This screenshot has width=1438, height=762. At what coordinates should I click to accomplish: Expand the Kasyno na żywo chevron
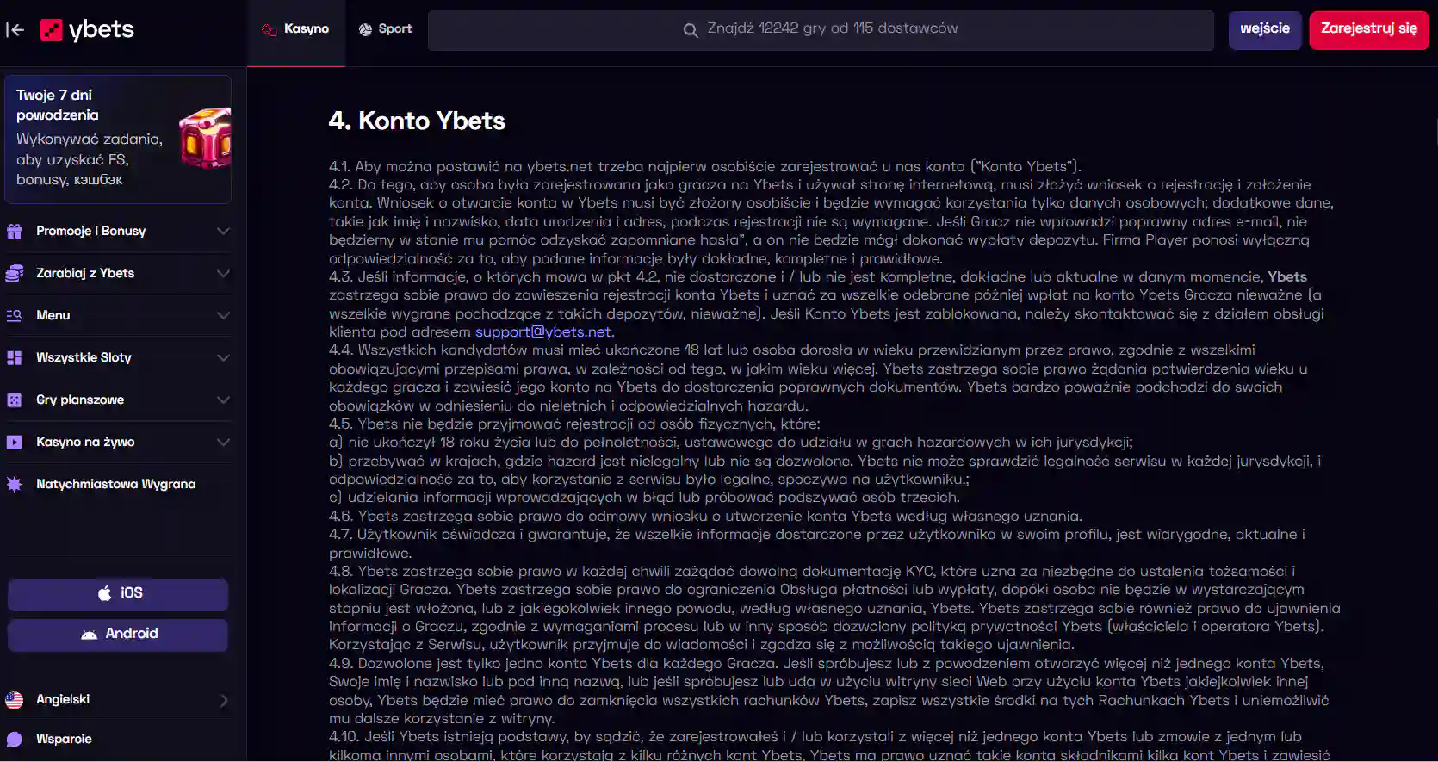[223, 442]
